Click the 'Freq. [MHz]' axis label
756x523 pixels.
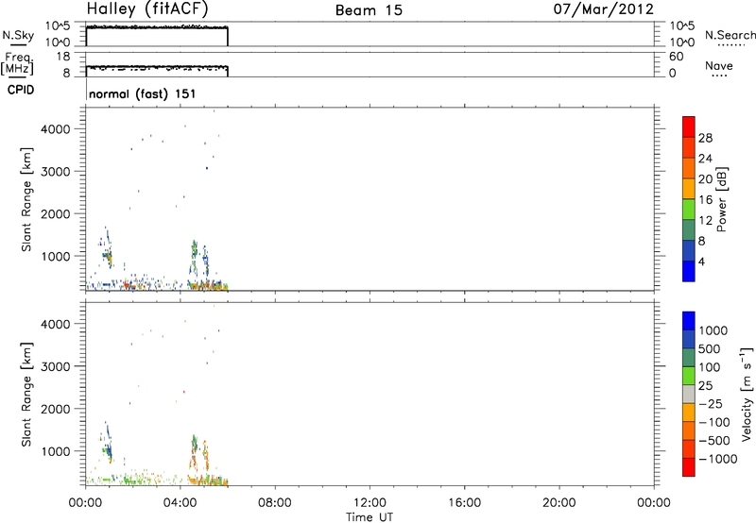pos(17,63)
